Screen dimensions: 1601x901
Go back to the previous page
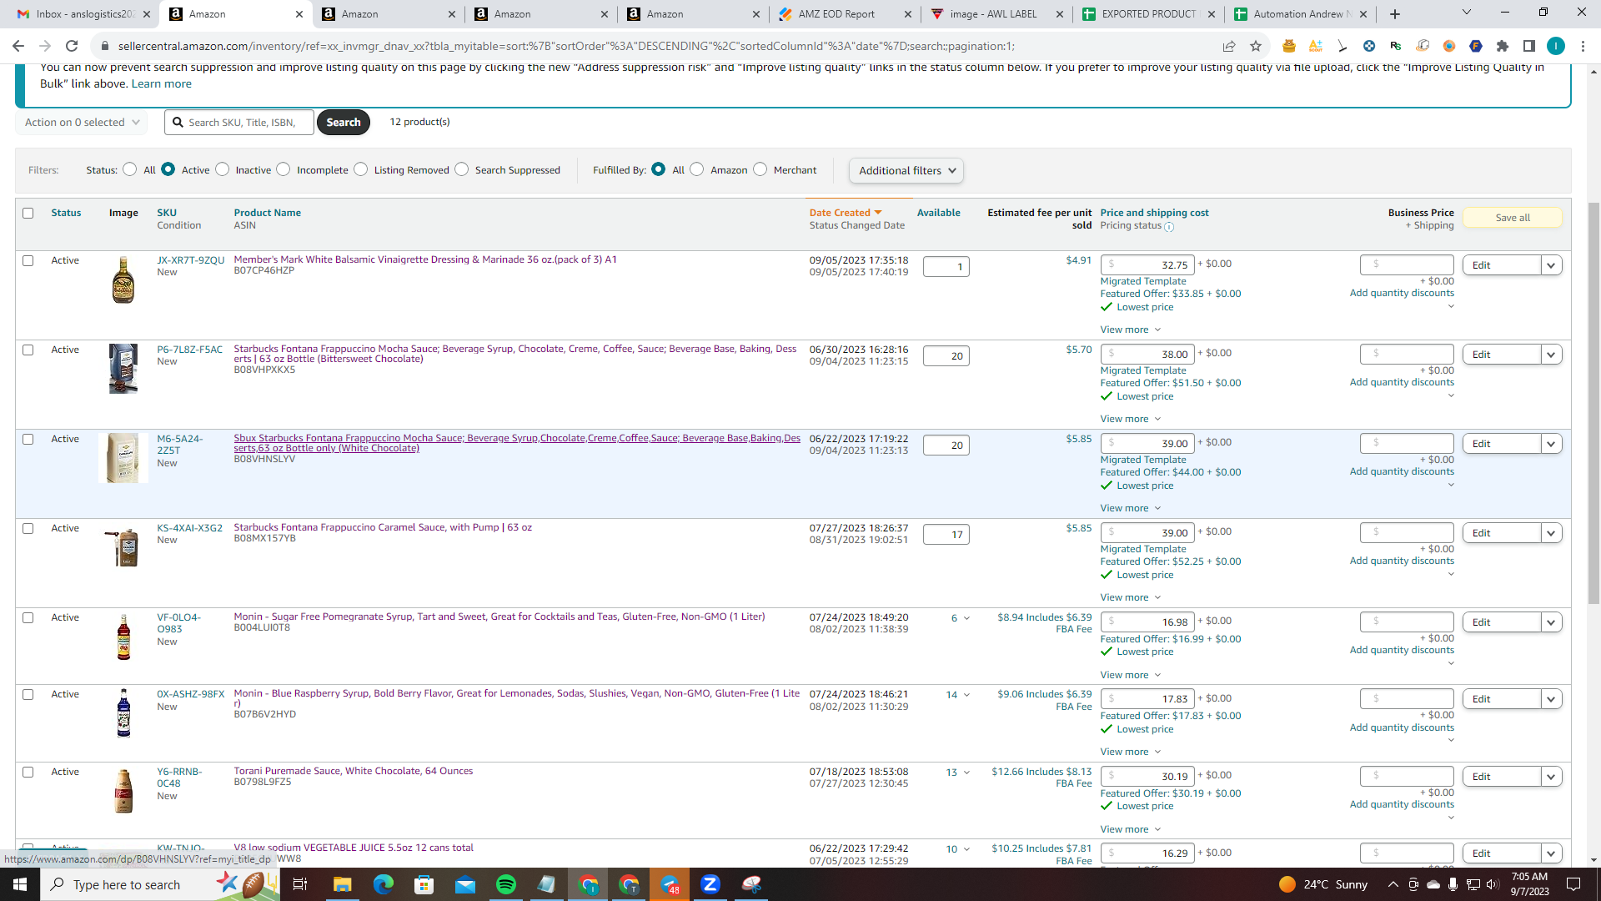pyautogui.click(x=18, y=46)
